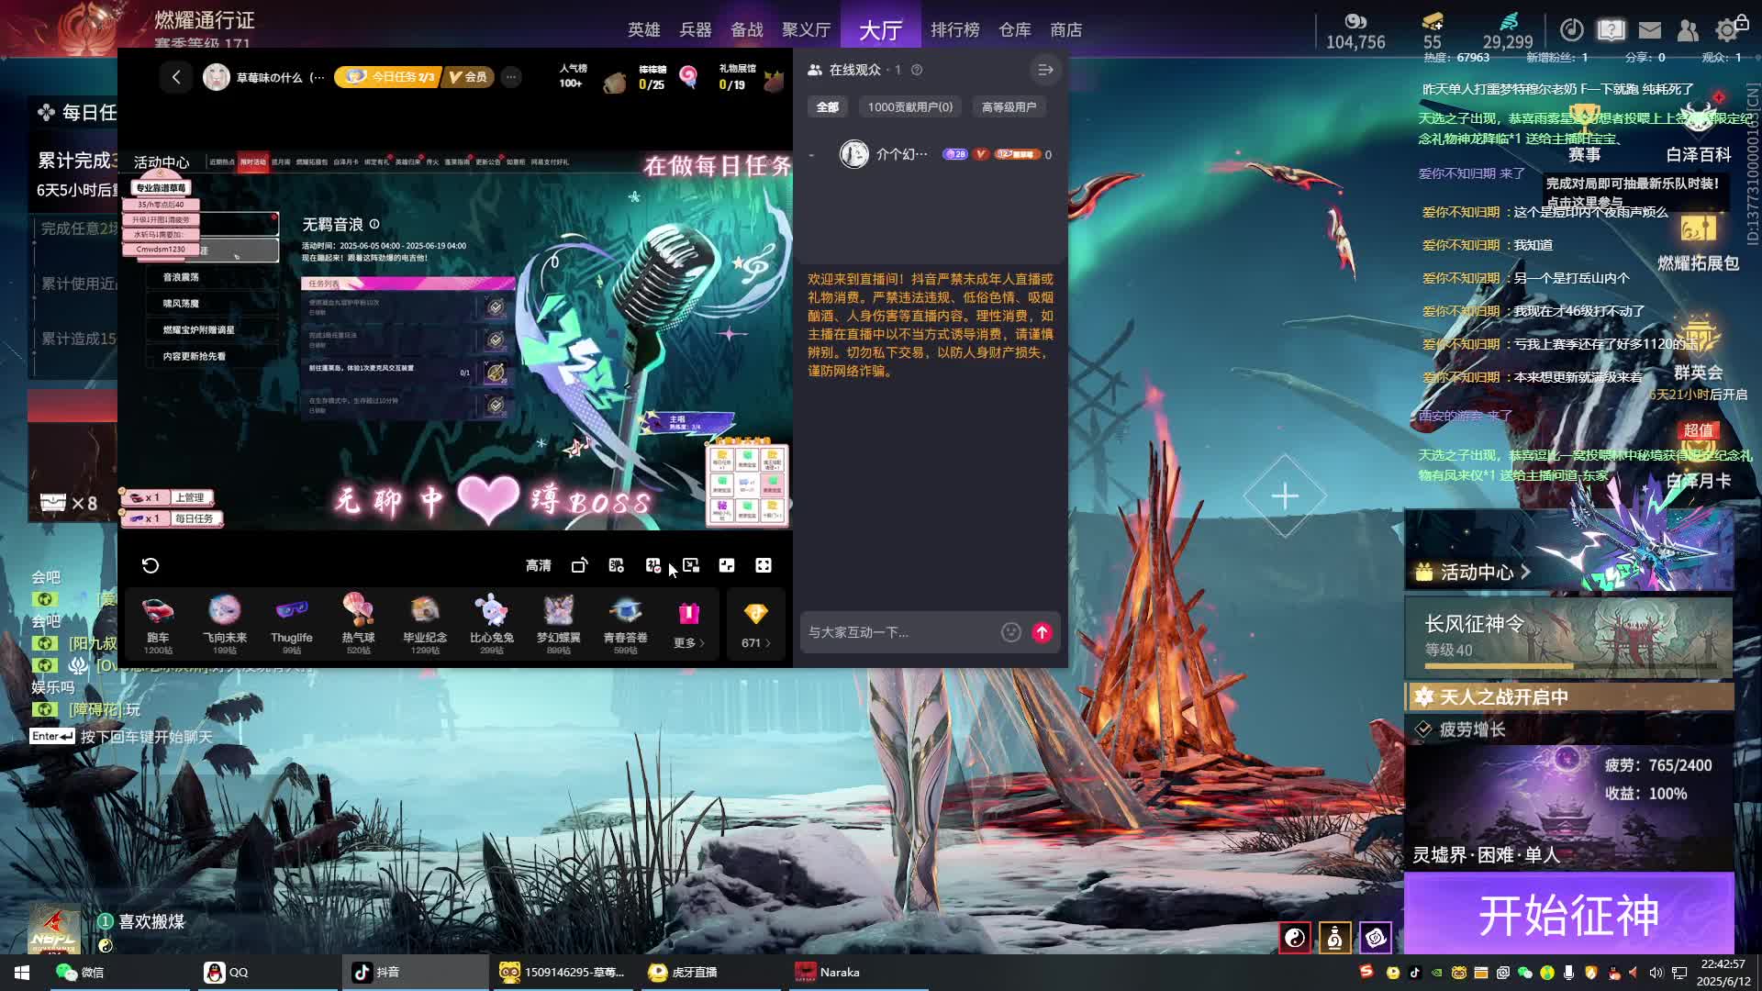1762x991 pixels.
Task: Show help for 在线观众
Action: tap(917, 70)
